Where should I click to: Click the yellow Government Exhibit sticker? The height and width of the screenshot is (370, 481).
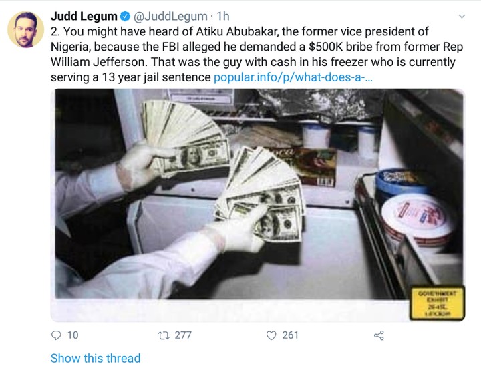point(437,303)
